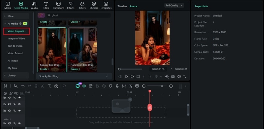This screenshot has height=129, width=264.
Task: Open AI Image option
Action: click(x=13, y=61)
